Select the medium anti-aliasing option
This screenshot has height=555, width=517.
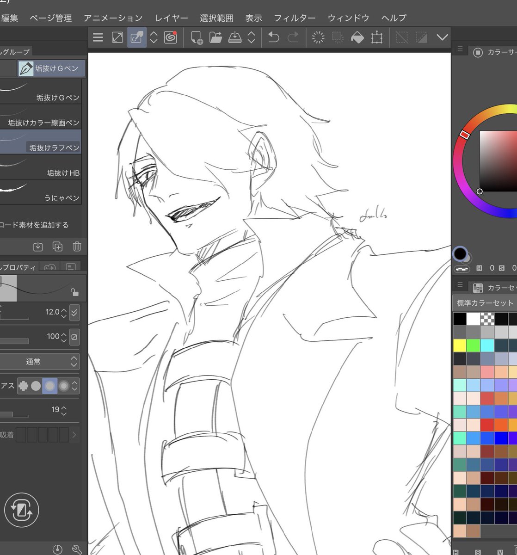[49, 386]
